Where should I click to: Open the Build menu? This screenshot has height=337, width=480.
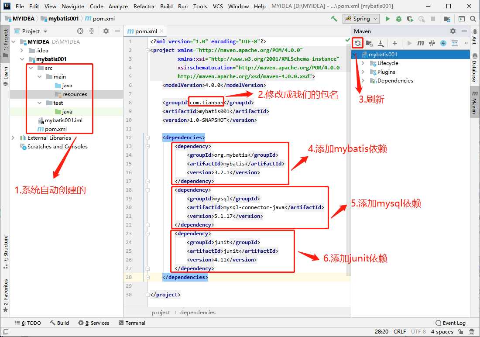[x=166, y=6]
